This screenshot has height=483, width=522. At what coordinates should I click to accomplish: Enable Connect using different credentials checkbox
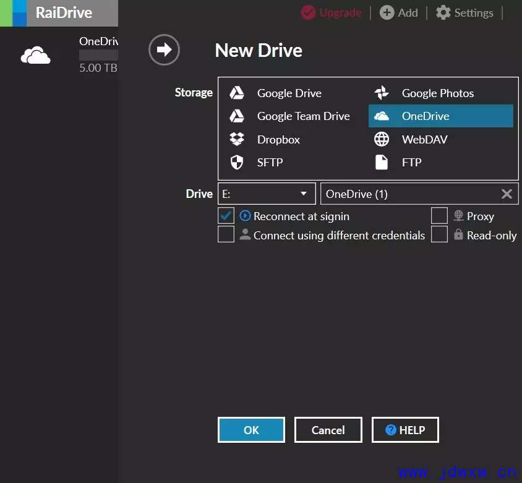point(226,234)
